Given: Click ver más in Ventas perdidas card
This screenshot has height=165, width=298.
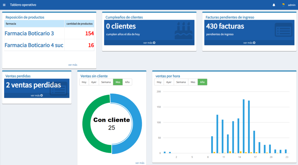Looking at the screenshot, I should (37, 95).
